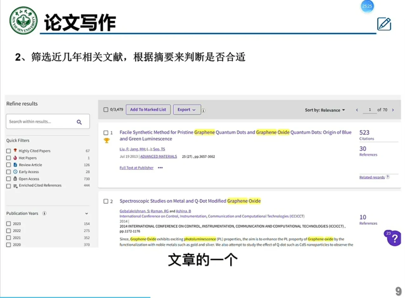Click the Add To Marked List button
The image size is (405, 298).
pyautogui.click(x=148, y=109)
